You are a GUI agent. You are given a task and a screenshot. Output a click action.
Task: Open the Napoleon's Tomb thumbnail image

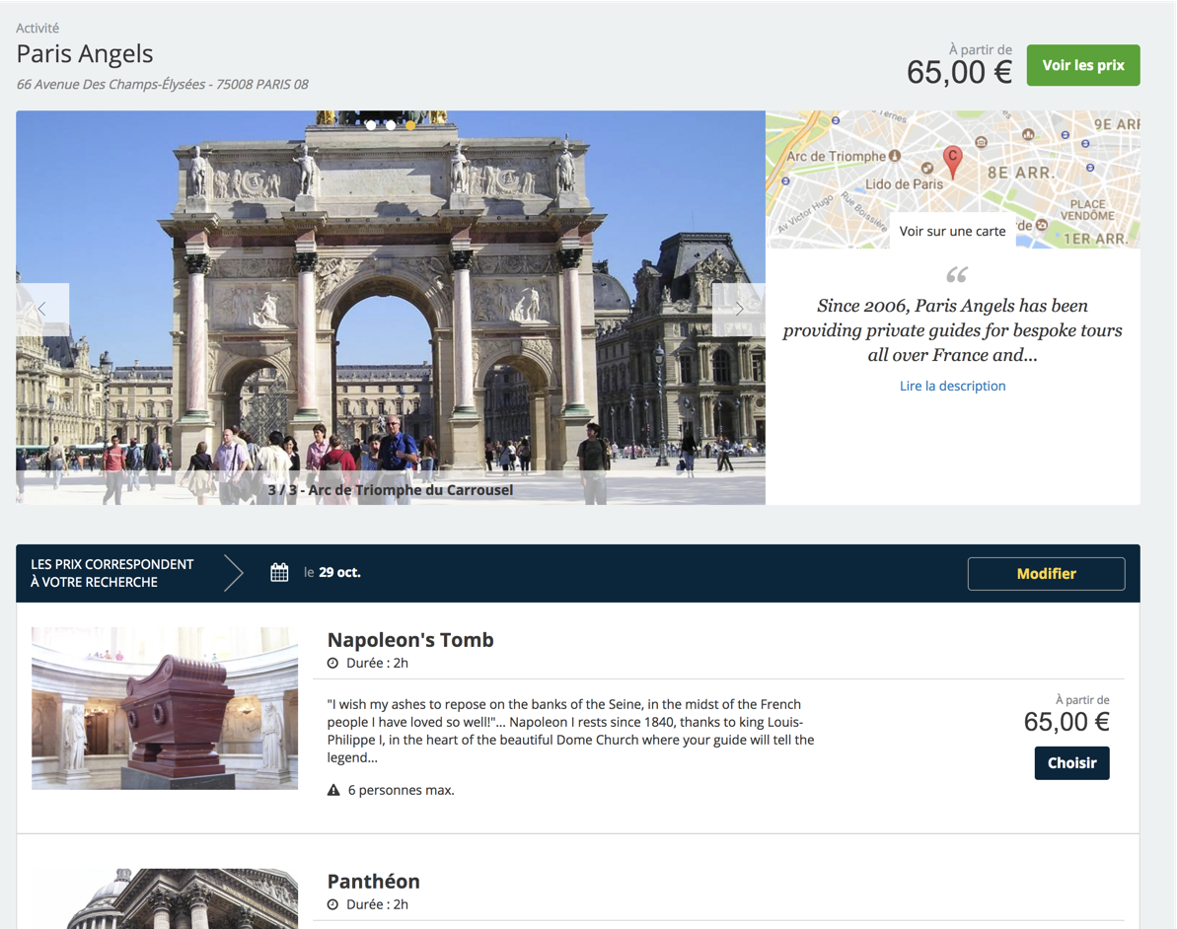[x=165, y=708]
